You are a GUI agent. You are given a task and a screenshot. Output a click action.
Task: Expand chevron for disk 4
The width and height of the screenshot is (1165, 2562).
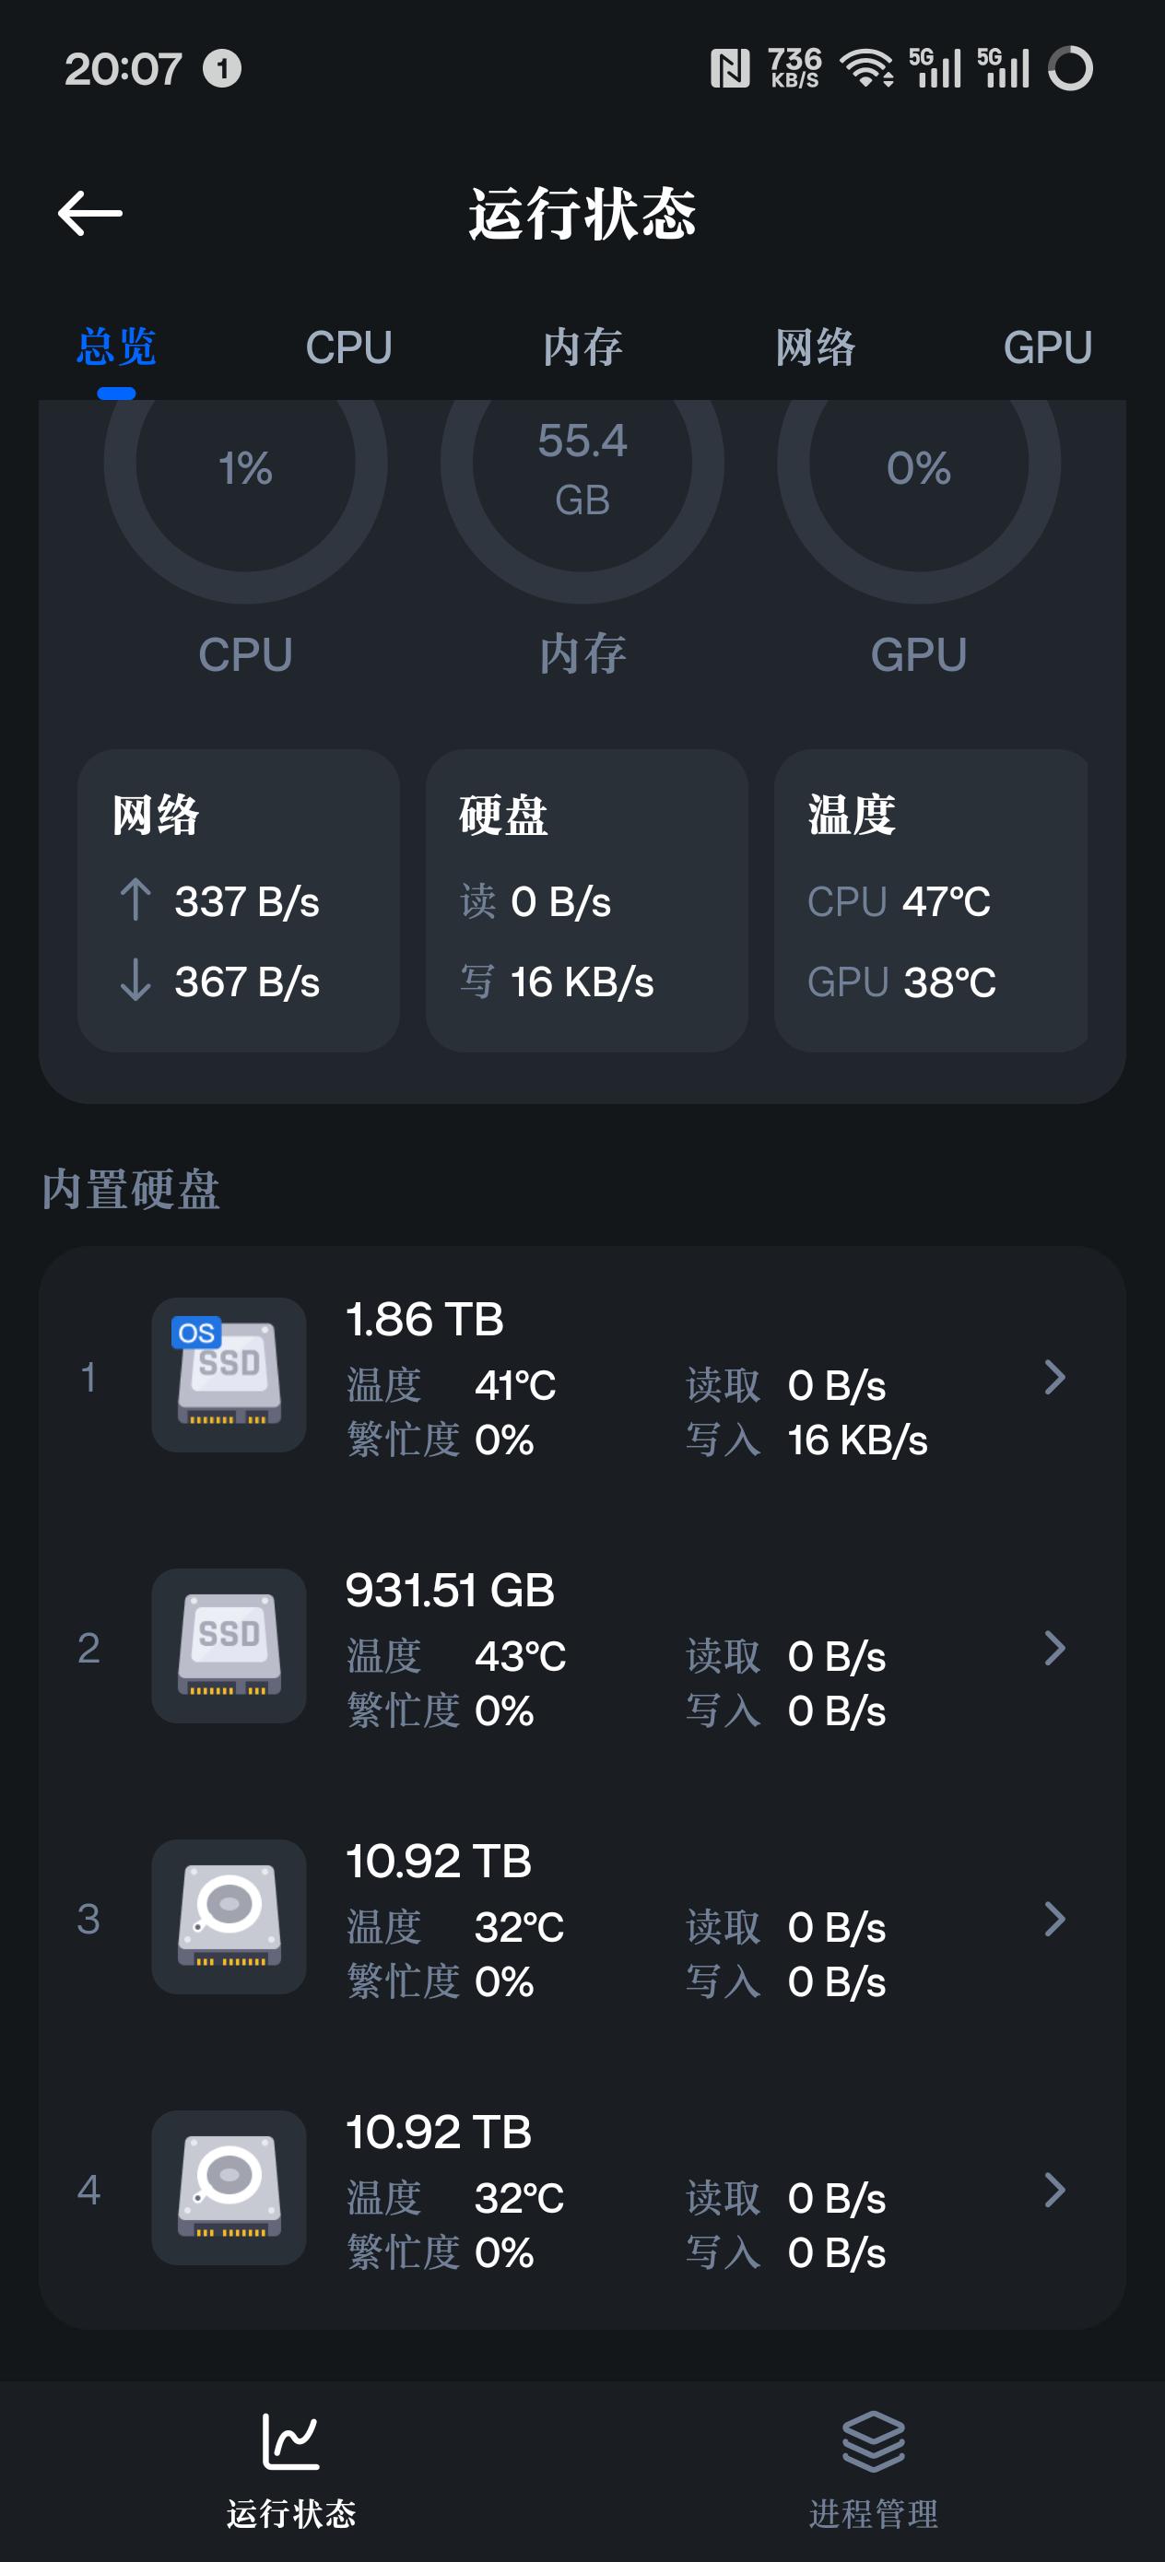pyautogui.click(x=1054, y=2189)
